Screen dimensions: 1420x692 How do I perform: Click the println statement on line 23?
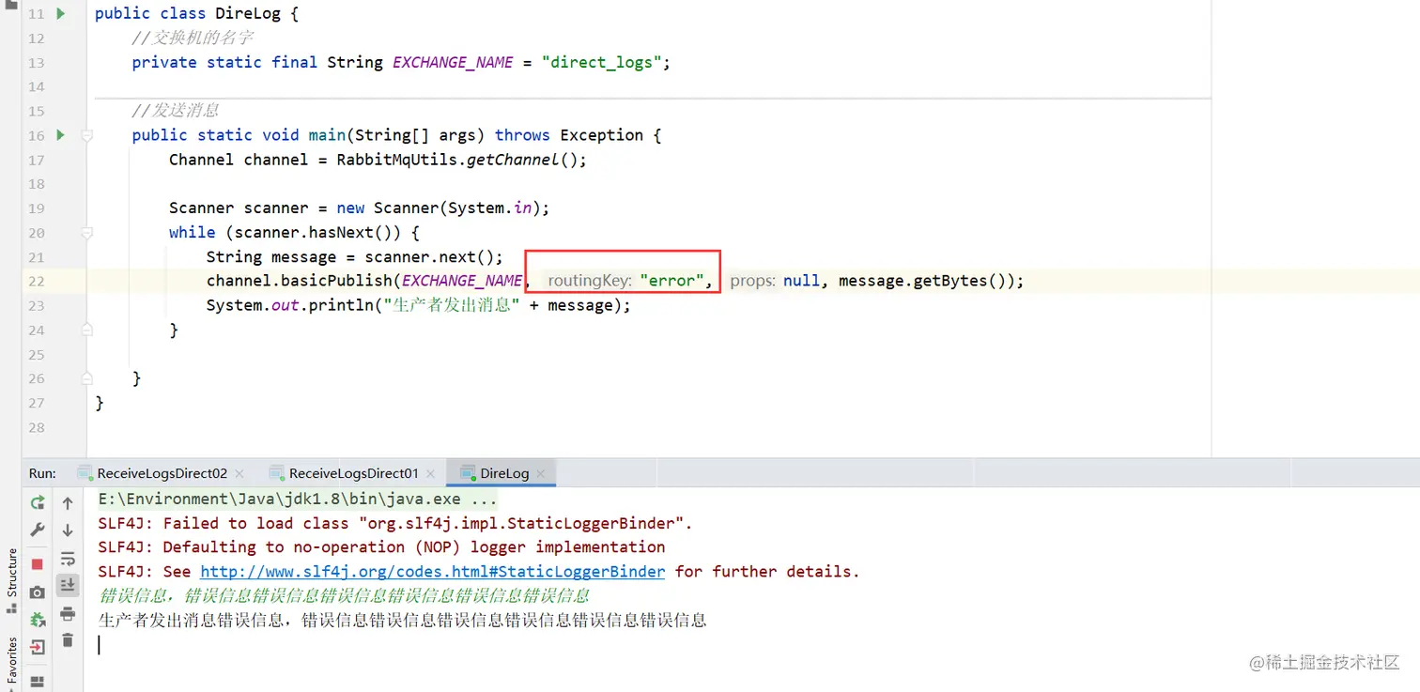[419, 305]
